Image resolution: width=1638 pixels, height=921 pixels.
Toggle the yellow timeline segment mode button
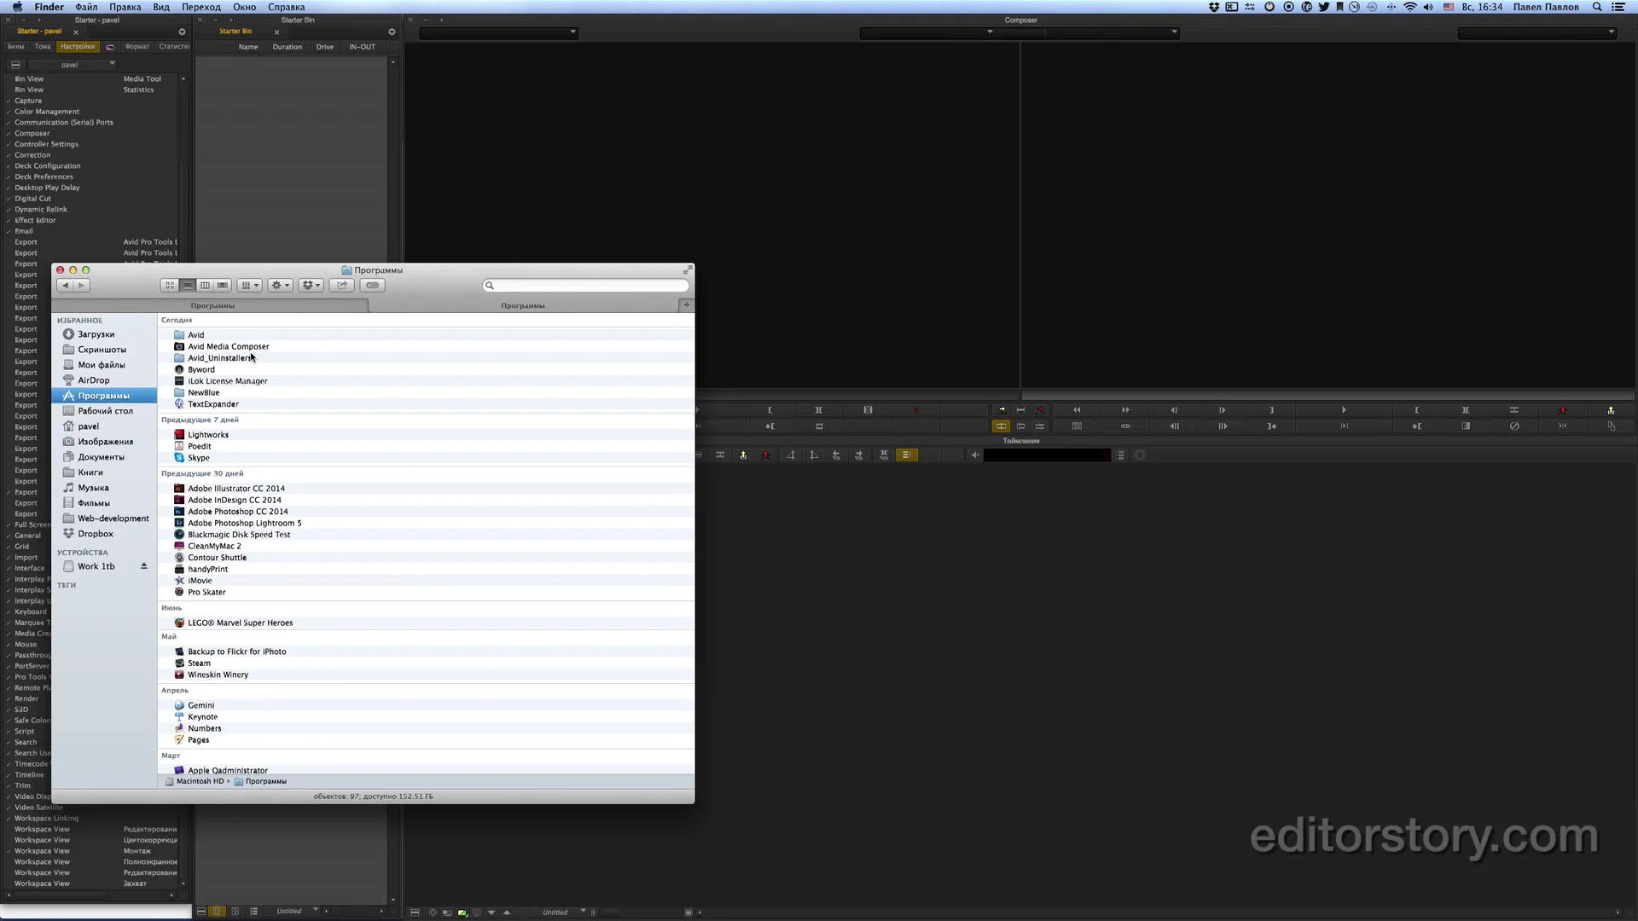(907, 455)
